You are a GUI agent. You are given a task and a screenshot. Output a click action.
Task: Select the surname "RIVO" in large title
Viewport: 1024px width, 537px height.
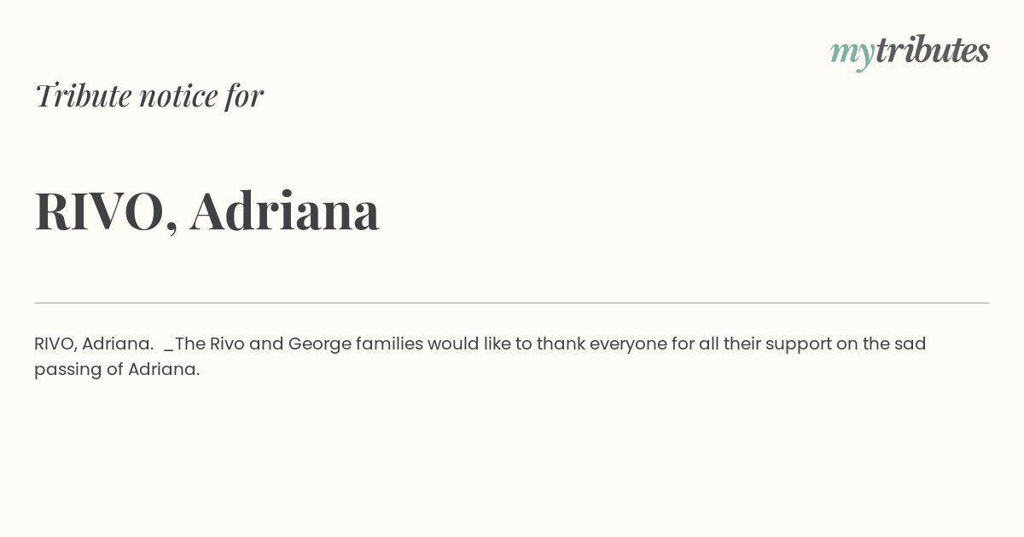(x=99, y=211)
